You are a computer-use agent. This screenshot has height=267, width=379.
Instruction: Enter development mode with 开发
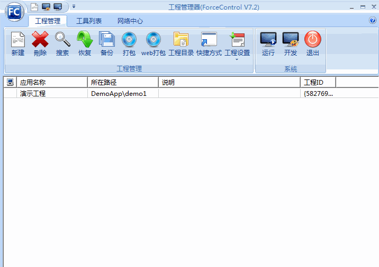click(291, 44)
